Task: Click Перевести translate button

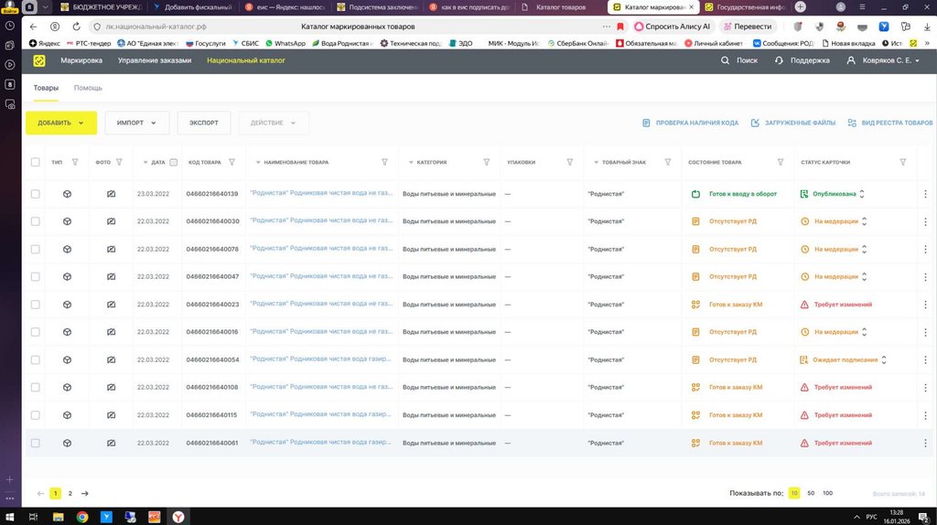Action: (x=748, y=27)
